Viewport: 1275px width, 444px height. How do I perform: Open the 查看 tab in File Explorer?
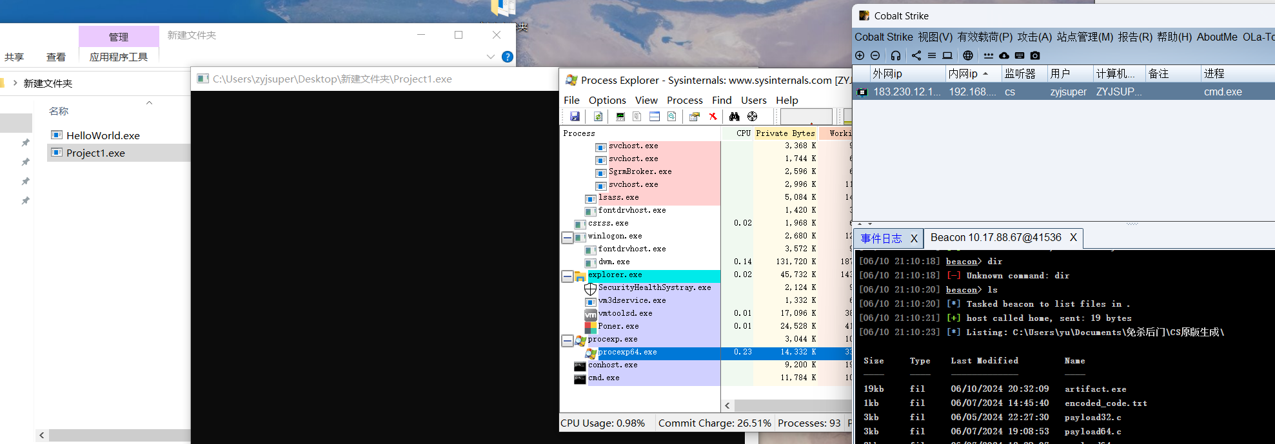(x=56, y=57)
